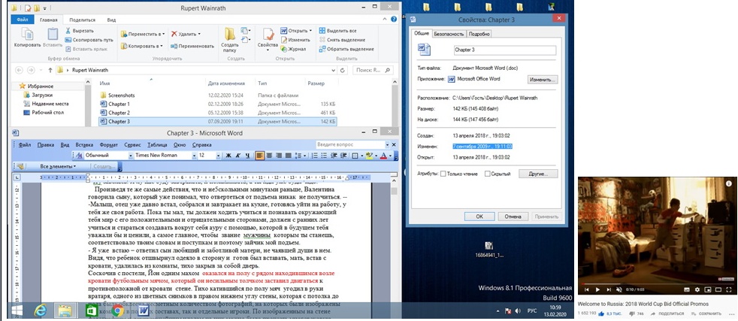738x321 pixels.
Task: Click Создать папку (New folder) icon
Action: [230, 35]
